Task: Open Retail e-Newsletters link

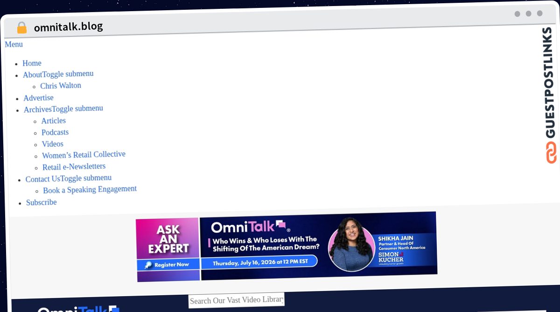Action: pyautogui.click(x=74, y=167)
